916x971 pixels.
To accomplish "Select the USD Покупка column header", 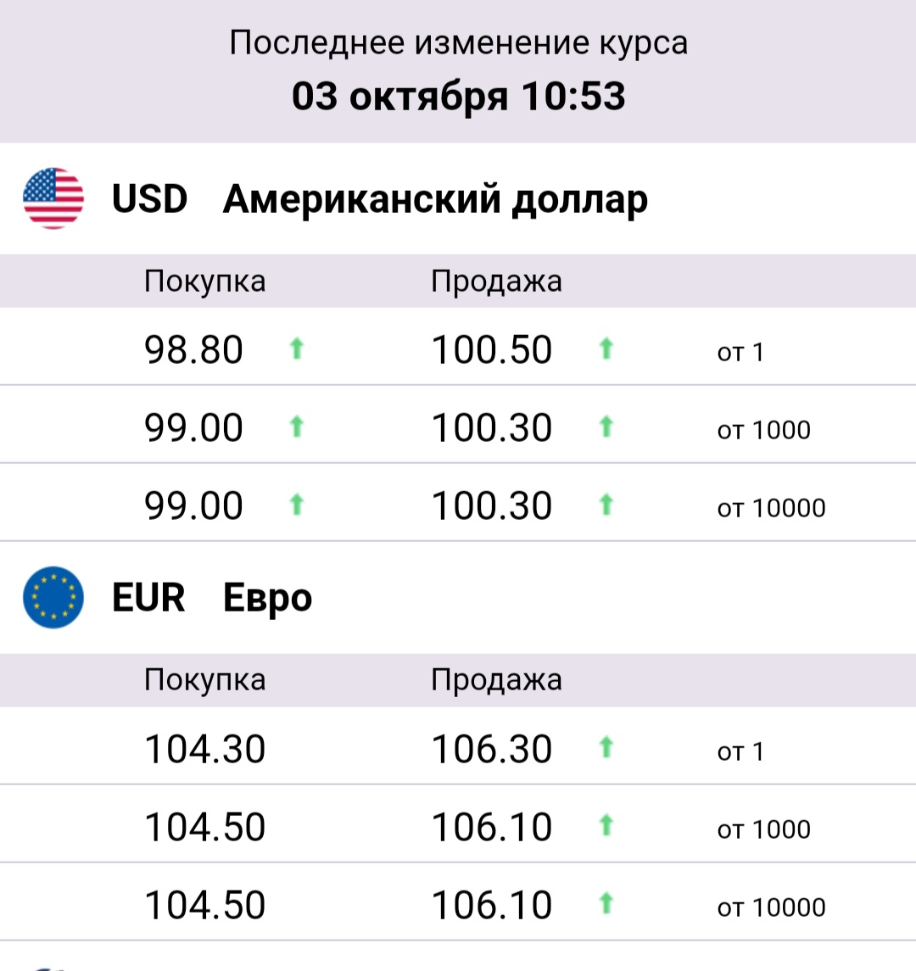I will pyautogui.click(x=205, y=282).
